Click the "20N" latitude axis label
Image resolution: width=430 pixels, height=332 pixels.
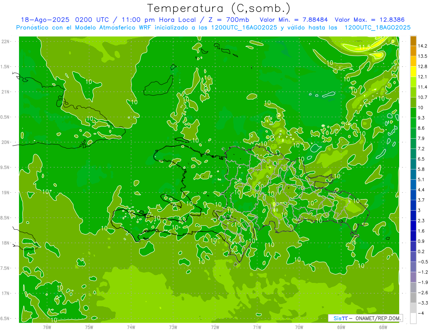pos(6,142)
